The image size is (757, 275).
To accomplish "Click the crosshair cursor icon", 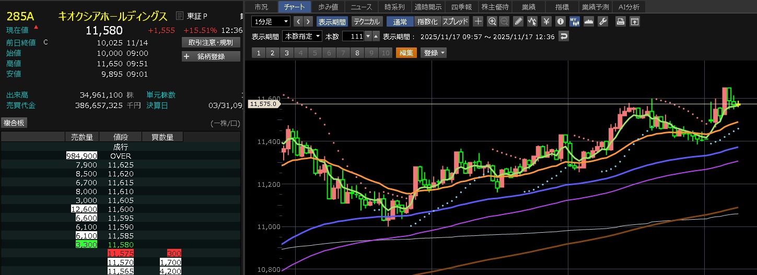I will tap(478, 21).
